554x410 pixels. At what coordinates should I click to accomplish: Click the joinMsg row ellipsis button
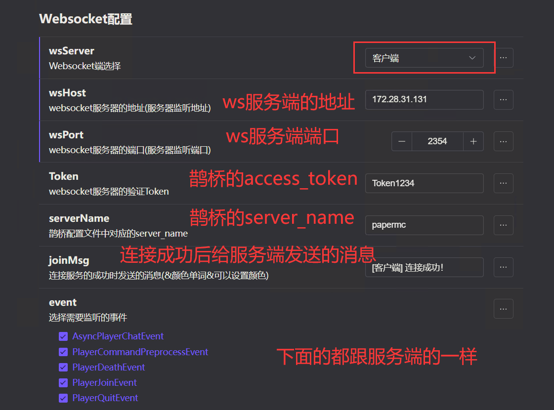(503, 267)
